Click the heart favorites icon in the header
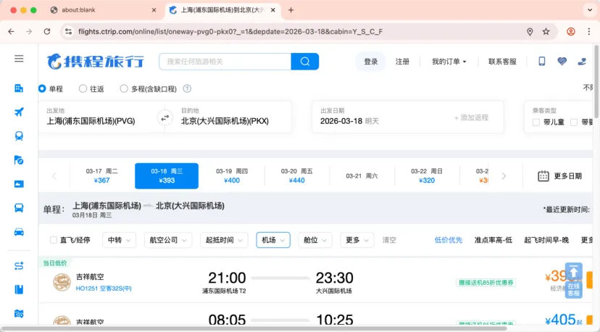The height and width of the screenshot is (332, 600). (x=562, y=62)
